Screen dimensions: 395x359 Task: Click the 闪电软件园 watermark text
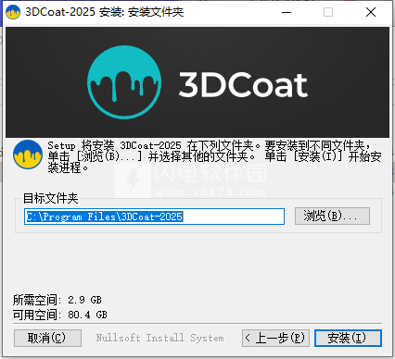tap(210, 173)
